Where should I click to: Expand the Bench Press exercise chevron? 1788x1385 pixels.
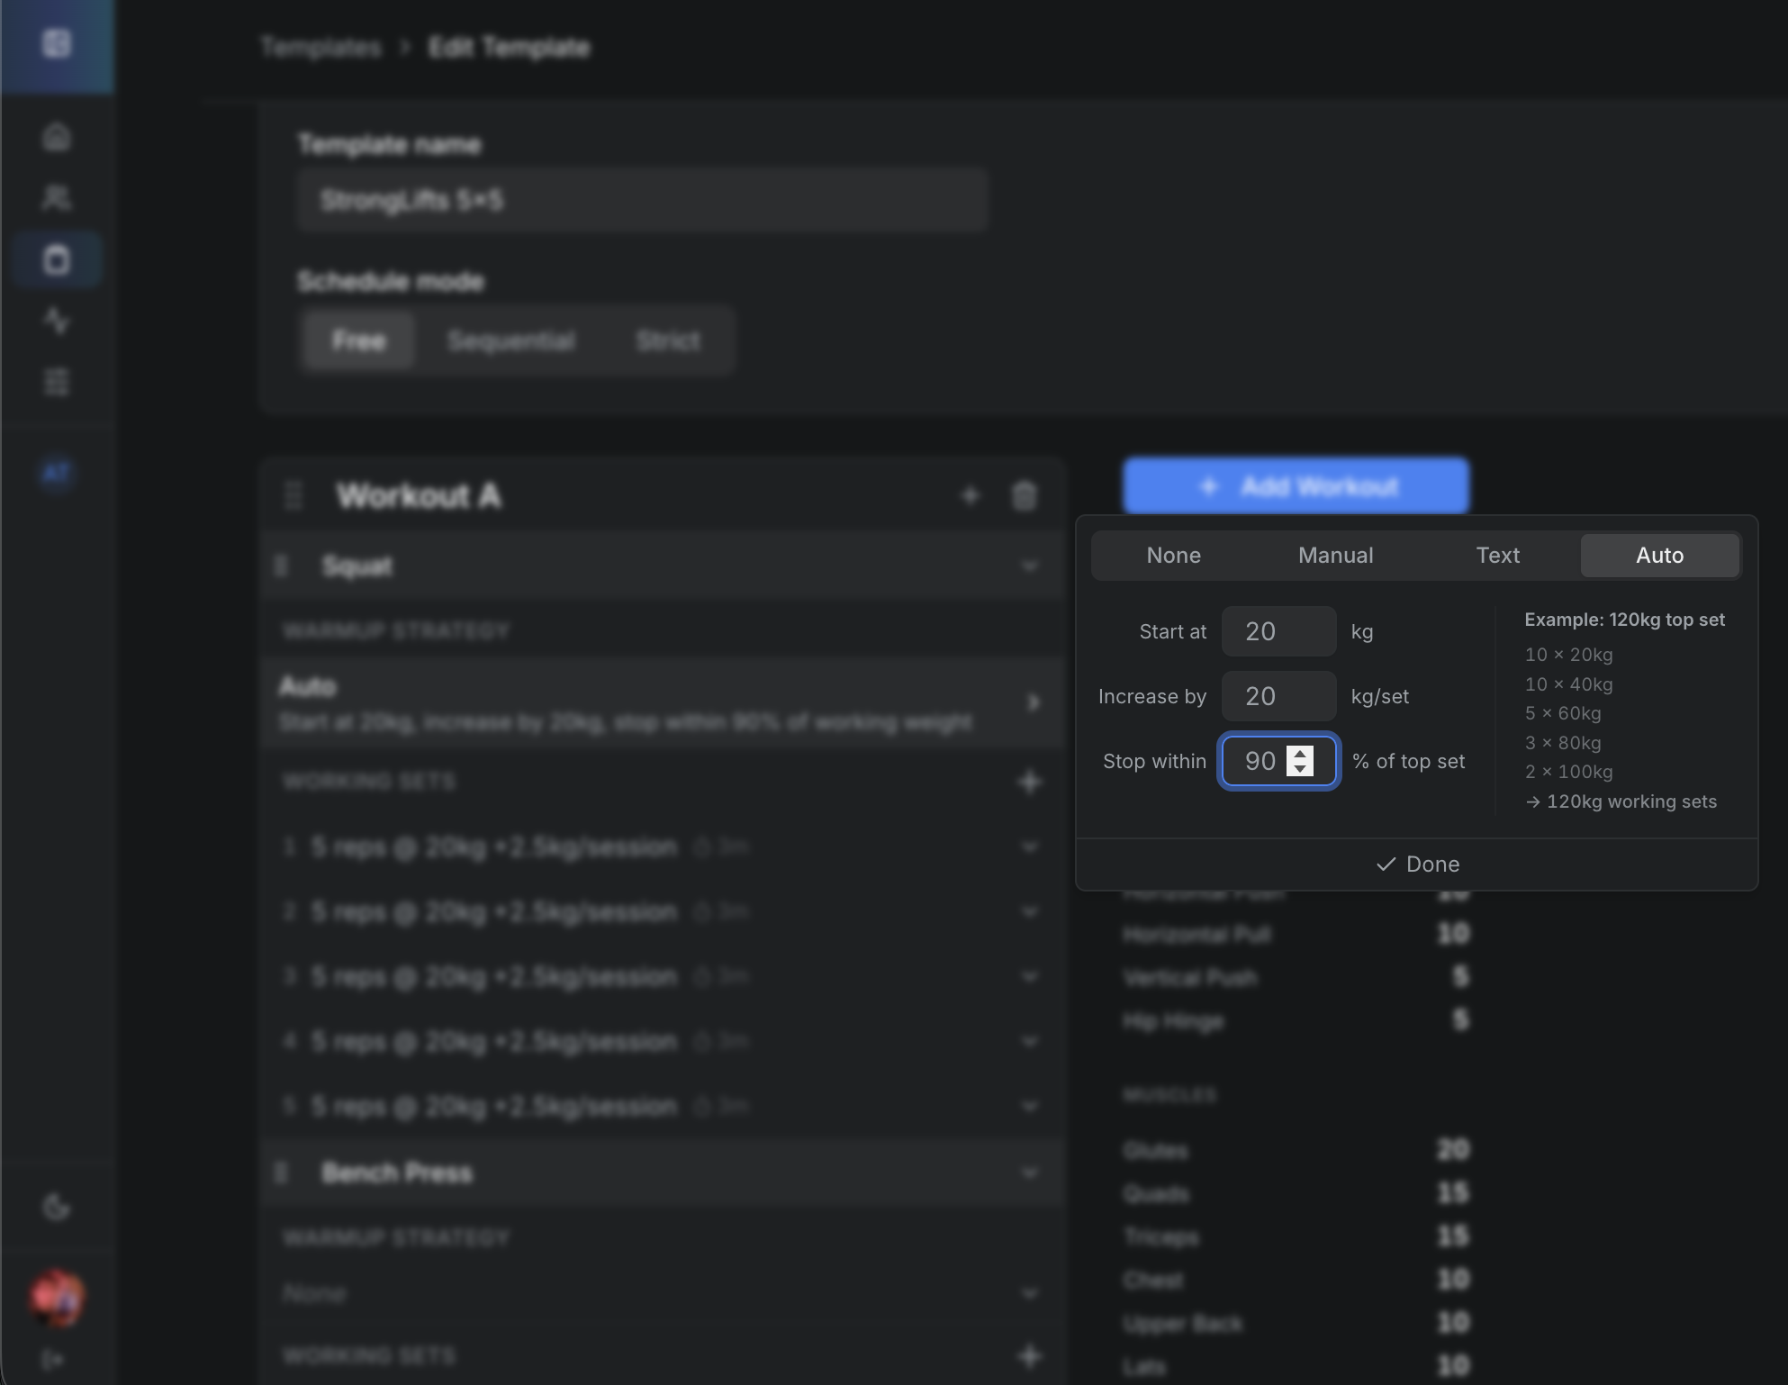(x=1030, y=1172)
